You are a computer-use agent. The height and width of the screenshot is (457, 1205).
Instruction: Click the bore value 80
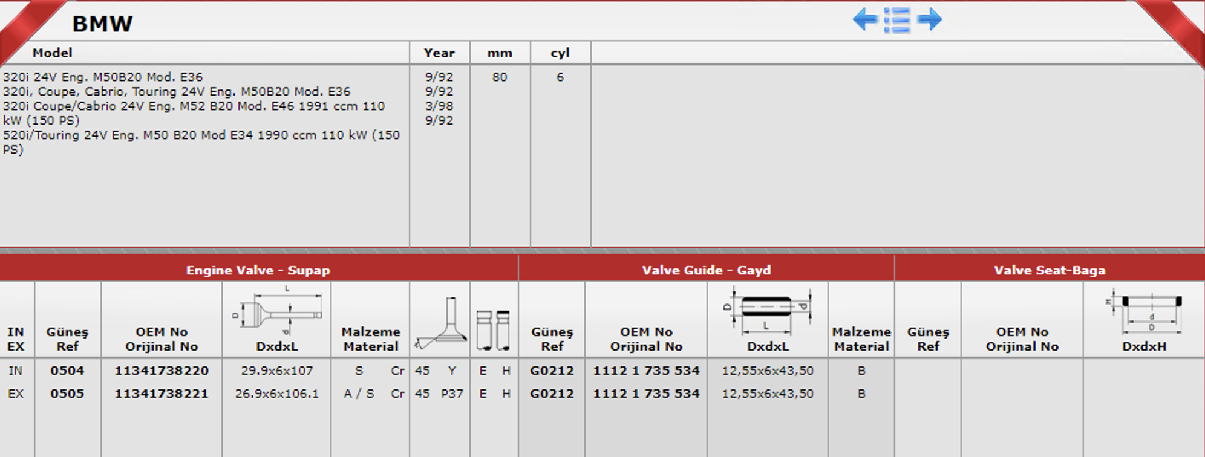[500, 77]
